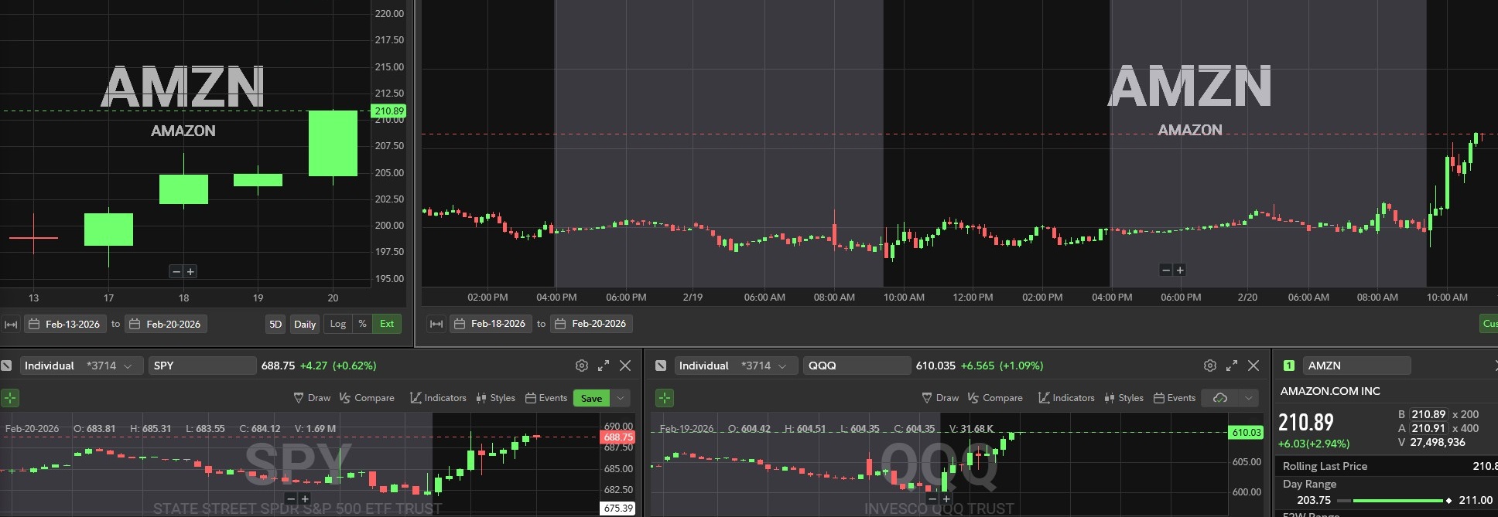Expand the SPY chart panel to fullscreen
The image size is (1498, 517).
point(604,366)
